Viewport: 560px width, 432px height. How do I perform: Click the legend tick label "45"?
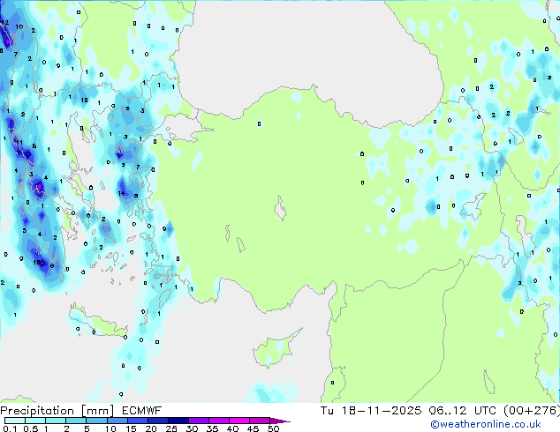pyautogui.click(x=253, y=428)
